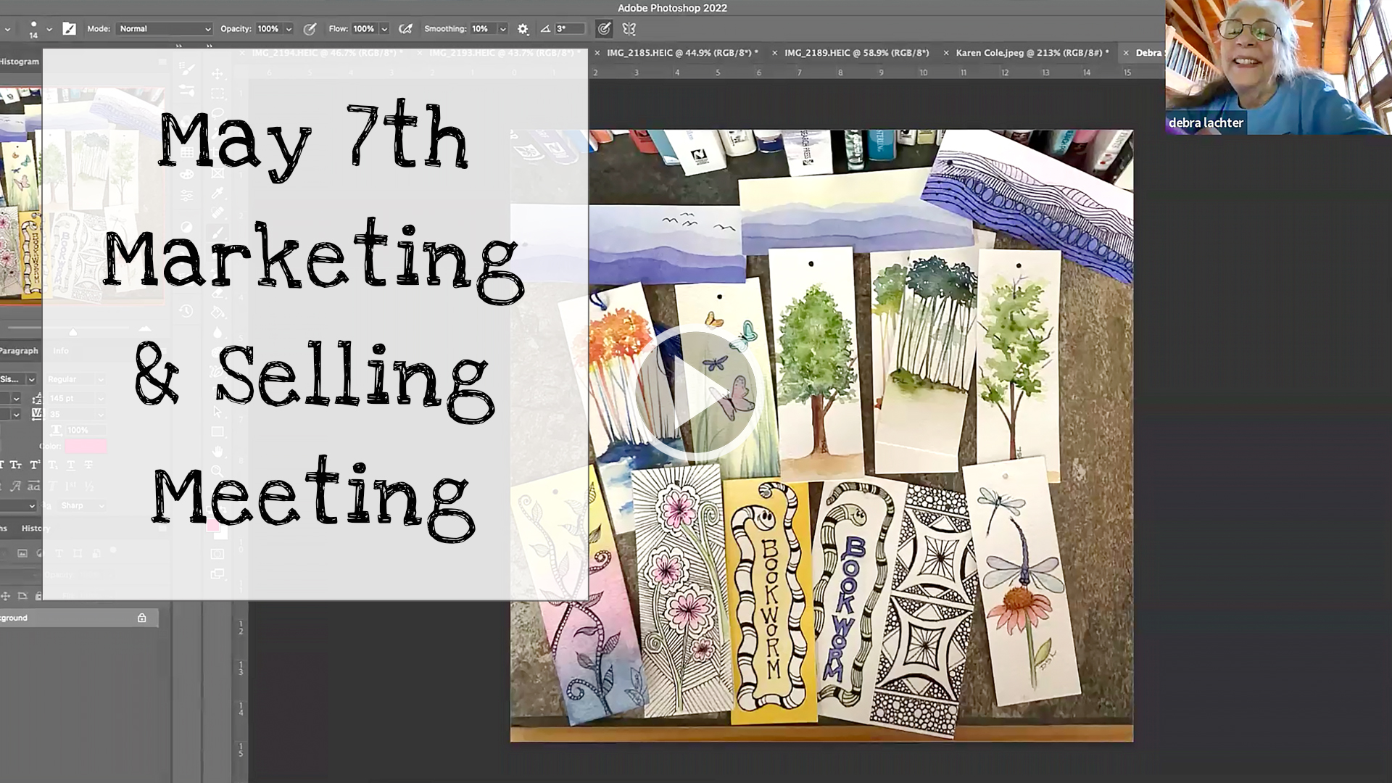Open the Opacity slider dropdown arrow

pyautogui.click(x=289, y=29)
